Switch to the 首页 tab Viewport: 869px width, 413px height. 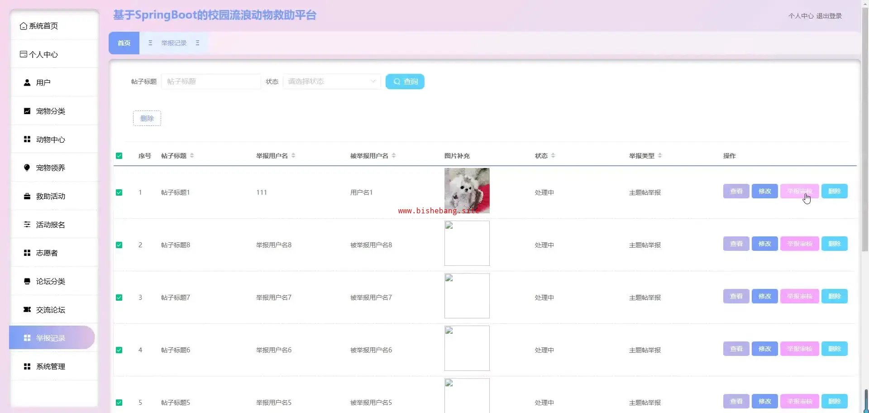(x=124, y=43)
